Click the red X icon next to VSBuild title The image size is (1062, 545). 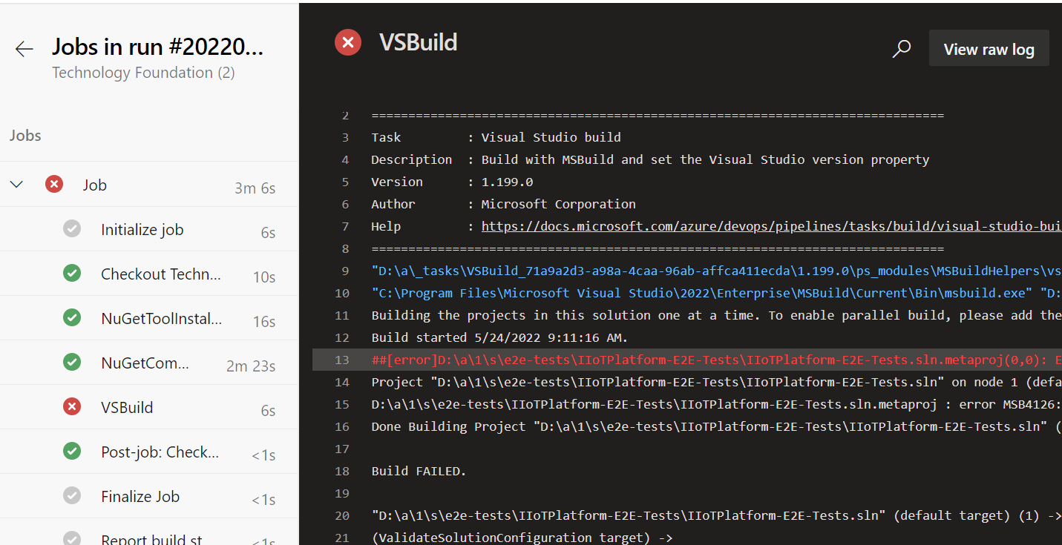coord(347,42)
